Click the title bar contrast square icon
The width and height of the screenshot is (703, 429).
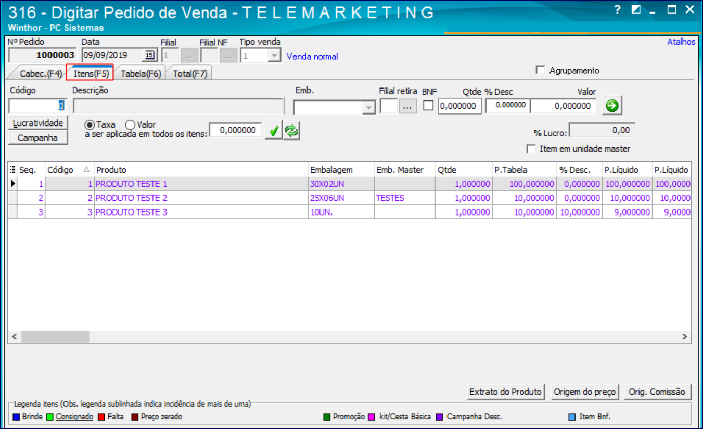coord(636,9)
